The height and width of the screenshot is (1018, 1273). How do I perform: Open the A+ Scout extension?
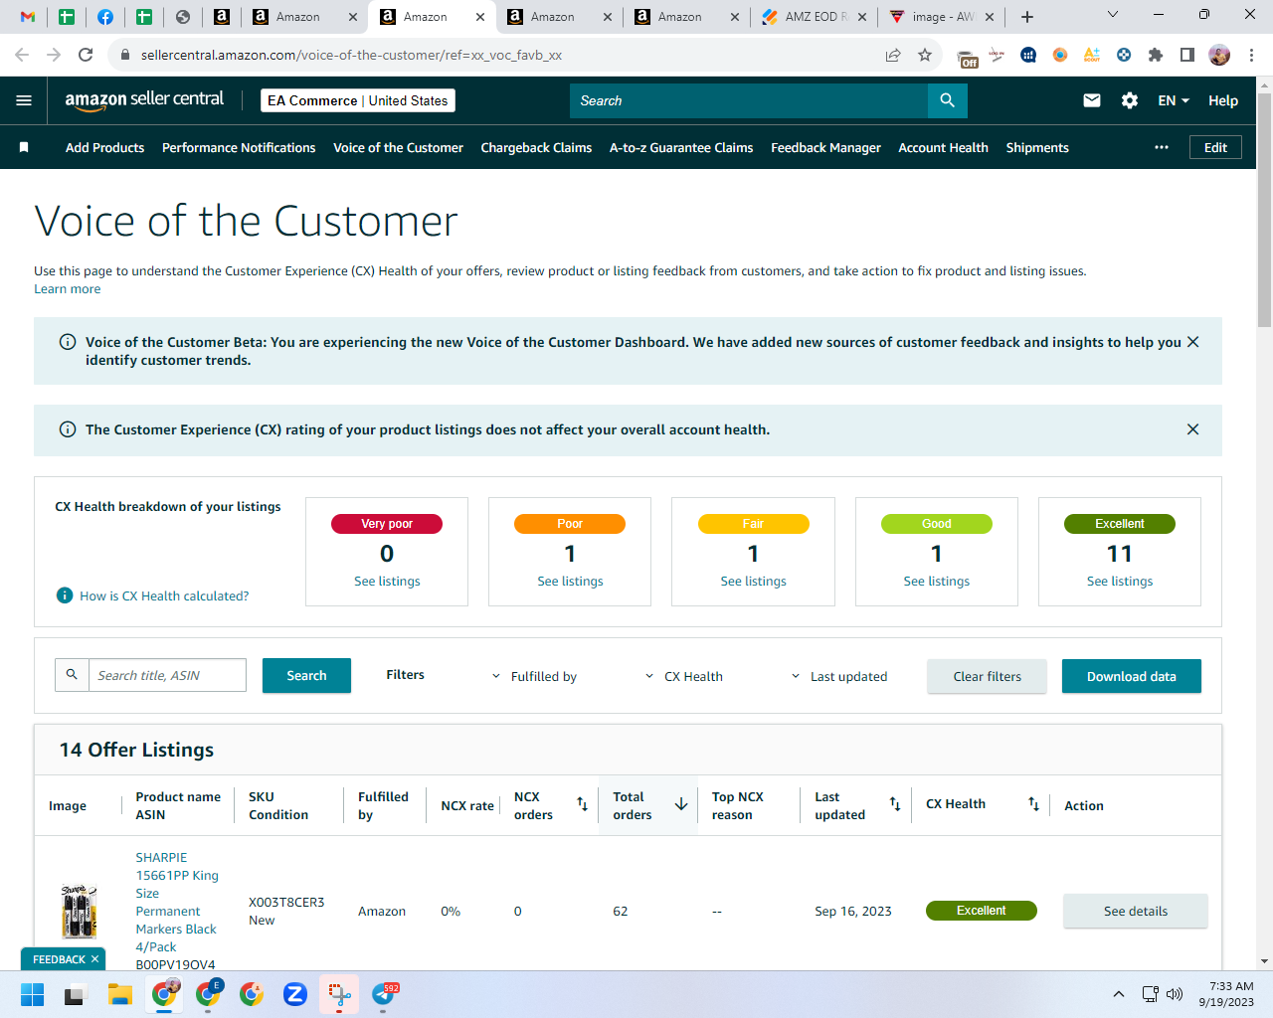[x=1092, y=55]
